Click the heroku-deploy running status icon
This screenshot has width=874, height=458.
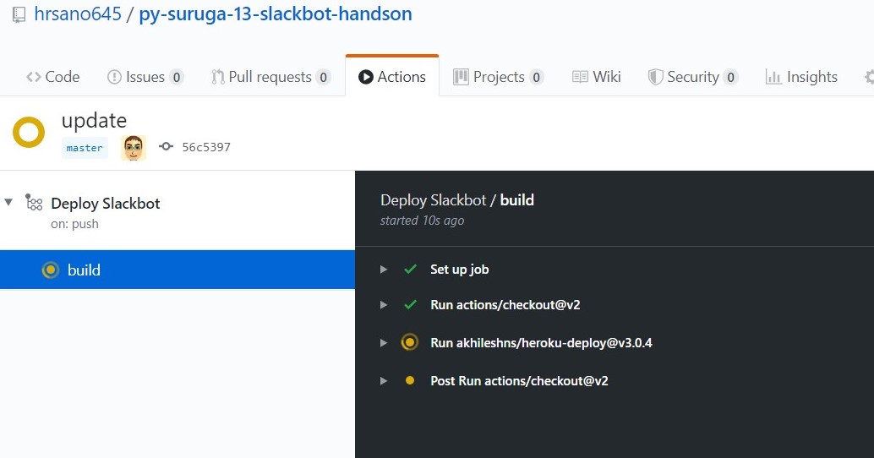410,342
